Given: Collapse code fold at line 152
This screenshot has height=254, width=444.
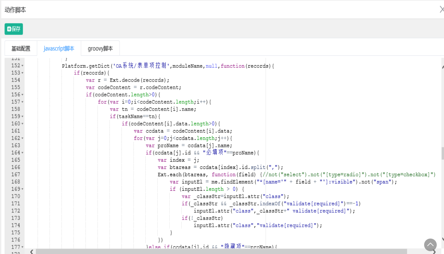Looking at the screenshot, I should [x=22, y=66].
